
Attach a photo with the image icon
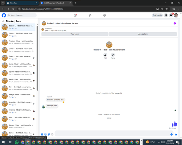45,134
